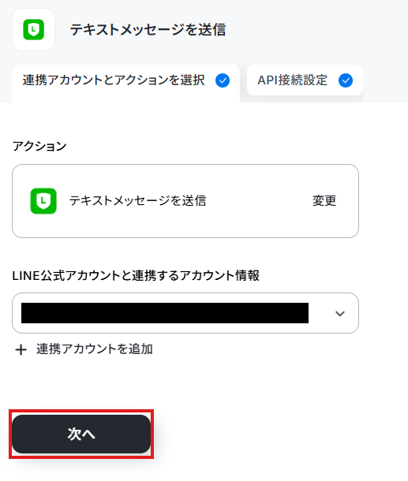This screenshot has height=481, width=408.
Task: Click the API接続設定 tab label text
Action: (x=292, y=80)
